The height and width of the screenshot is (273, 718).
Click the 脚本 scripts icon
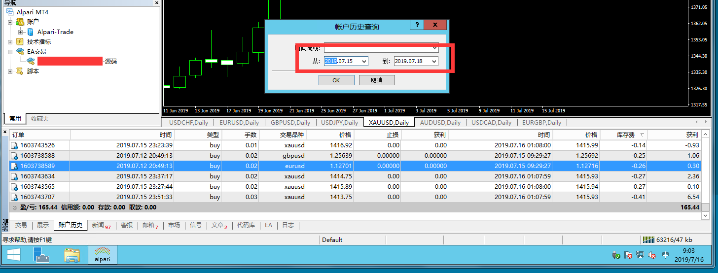20,71
